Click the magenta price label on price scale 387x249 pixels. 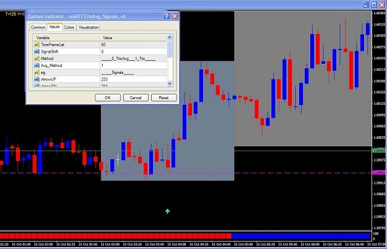[x=379, y=172]
